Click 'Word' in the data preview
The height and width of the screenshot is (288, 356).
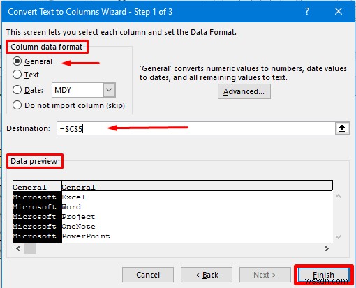(71, 207)
